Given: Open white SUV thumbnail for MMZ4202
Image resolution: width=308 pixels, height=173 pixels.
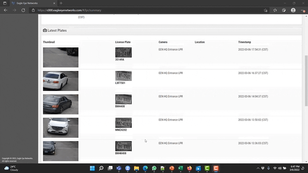Looking at the screenshot, I should click(61, 128).
